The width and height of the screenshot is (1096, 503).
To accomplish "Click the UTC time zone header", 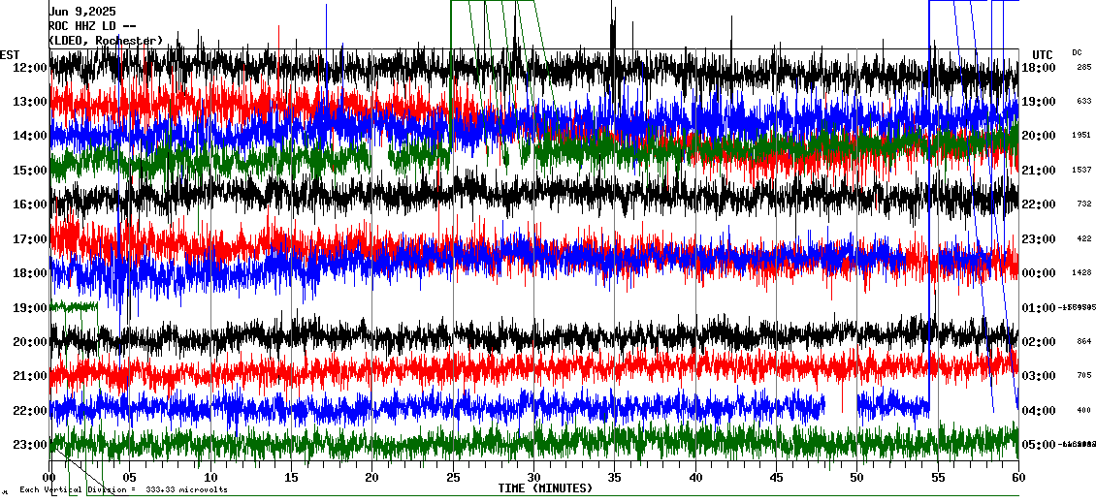I will tap(1043, 54).
